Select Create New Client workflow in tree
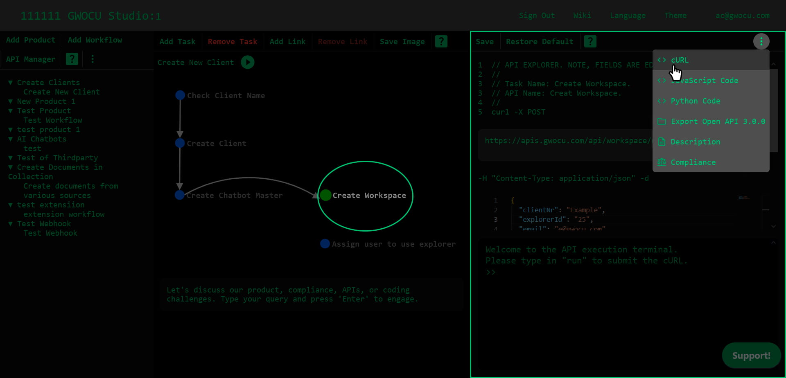Image resolution: width=786 pixels, height=378 pixels. coord(61,92)
